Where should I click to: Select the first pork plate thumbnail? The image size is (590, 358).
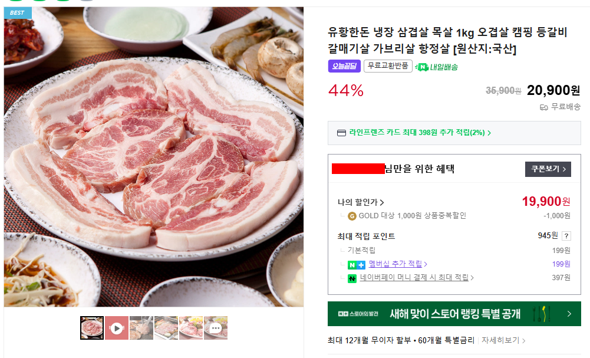tap(92, 328)
